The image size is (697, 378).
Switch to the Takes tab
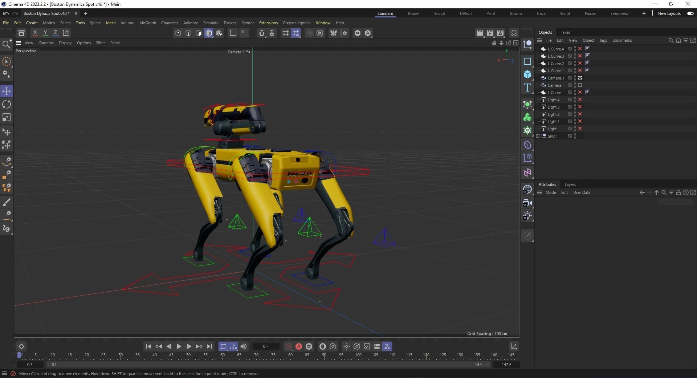565,32
